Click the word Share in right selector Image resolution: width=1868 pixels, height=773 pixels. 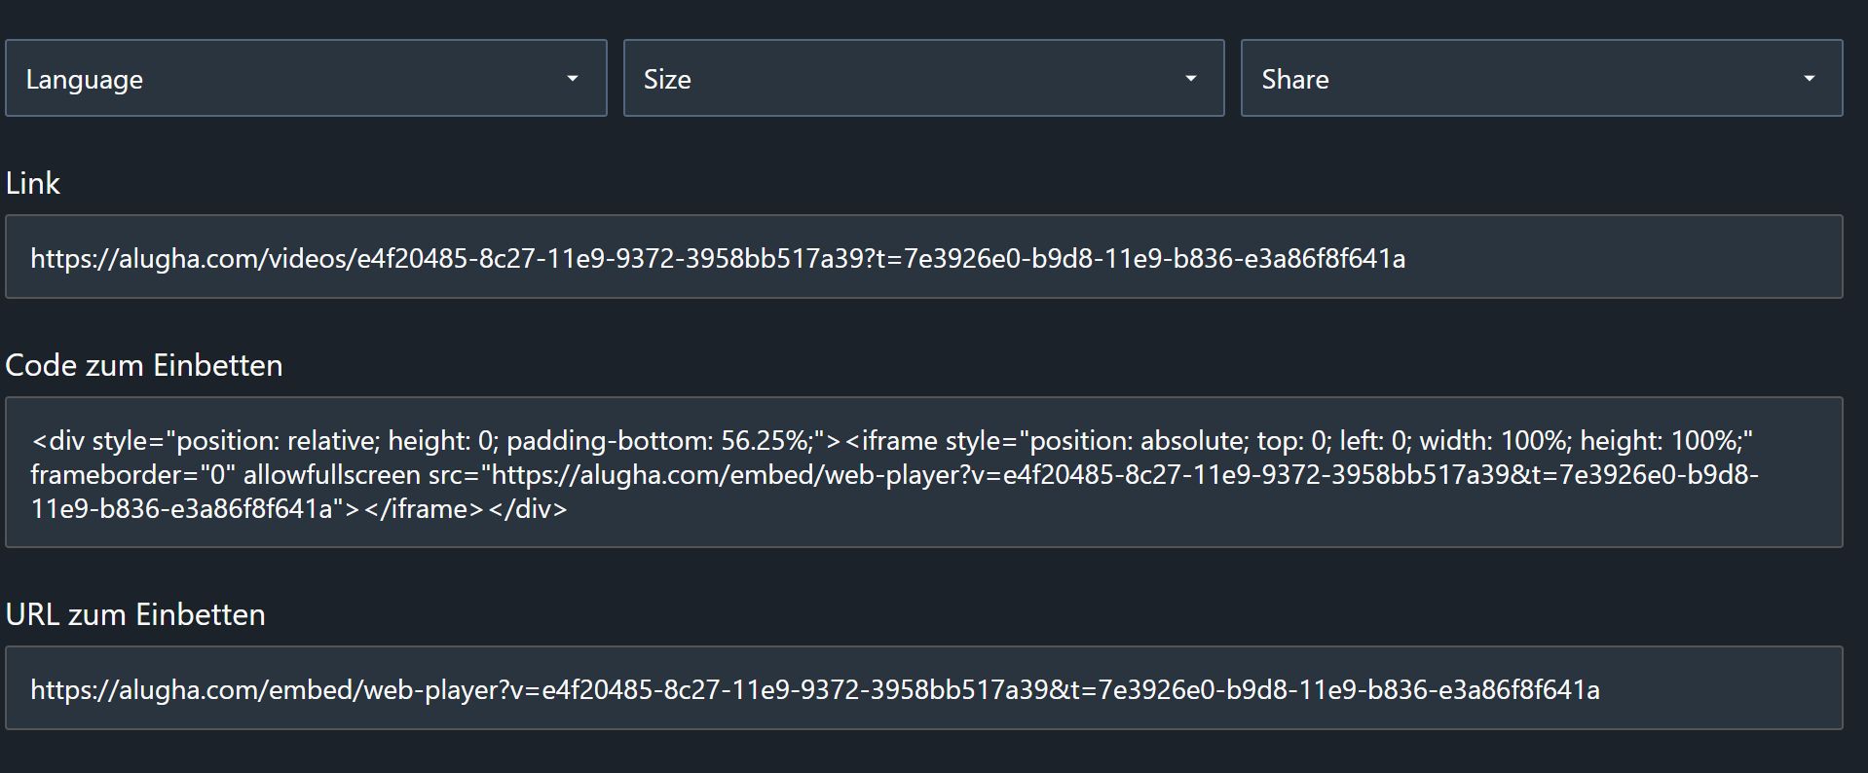coord(1295,79)
